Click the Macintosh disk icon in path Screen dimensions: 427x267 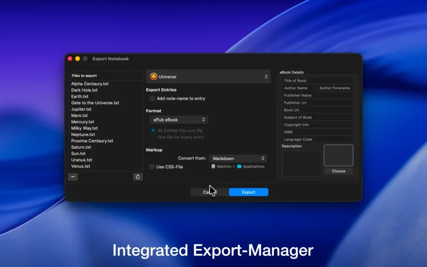(x=213, y=167)
